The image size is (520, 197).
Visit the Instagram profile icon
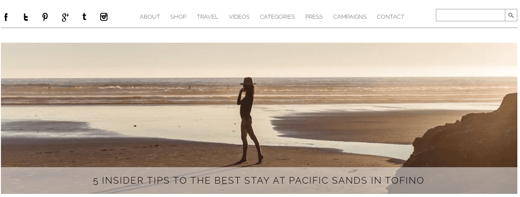pyautogui.click(x=104, y=17)
